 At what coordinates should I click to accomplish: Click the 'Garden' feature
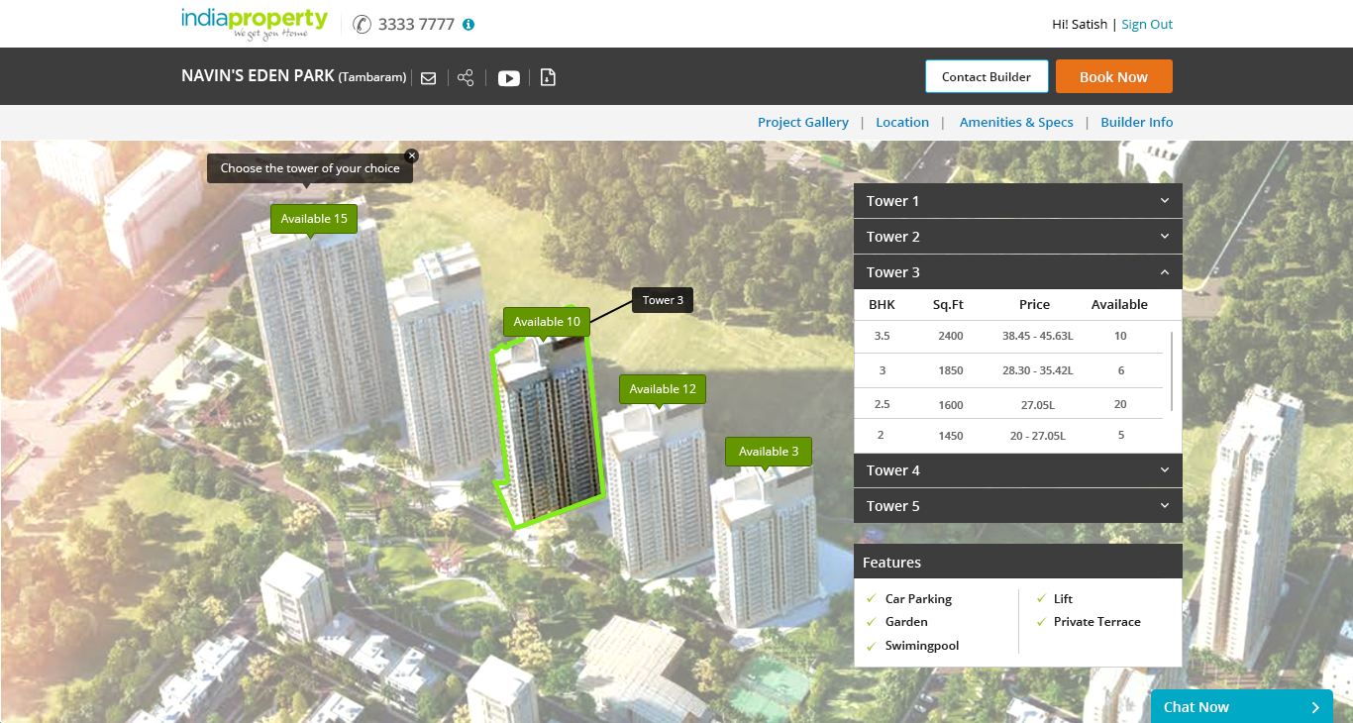click(906, 622)
